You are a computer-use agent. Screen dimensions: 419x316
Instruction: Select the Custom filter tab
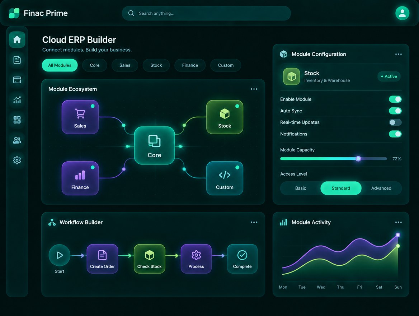pos(226,65)
